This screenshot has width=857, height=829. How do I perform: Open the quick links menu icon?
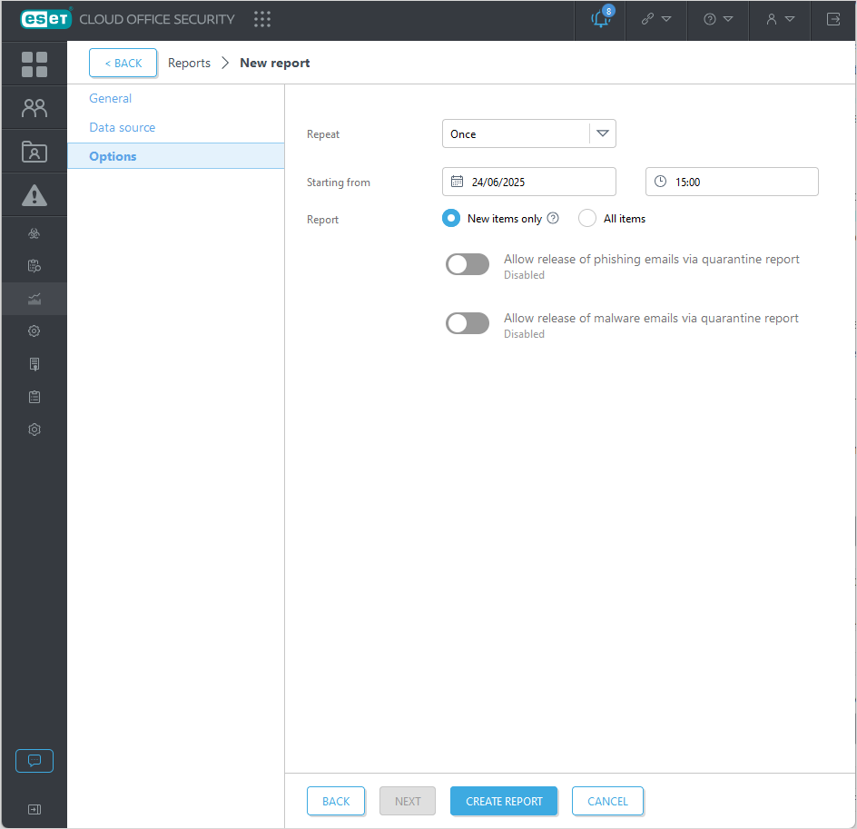647,19
